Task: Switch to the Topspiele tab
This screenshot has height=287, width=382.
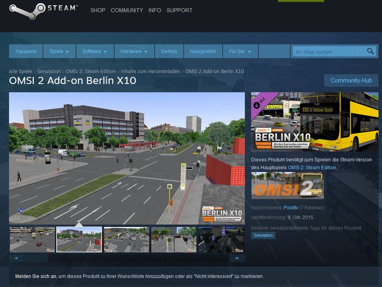Action: 25,51
